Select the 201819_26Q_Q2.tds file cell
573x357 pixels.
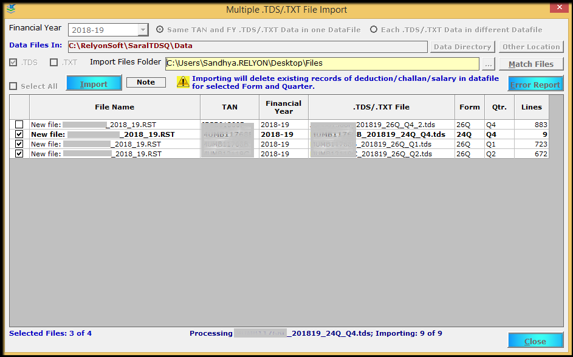coord(382,154)
